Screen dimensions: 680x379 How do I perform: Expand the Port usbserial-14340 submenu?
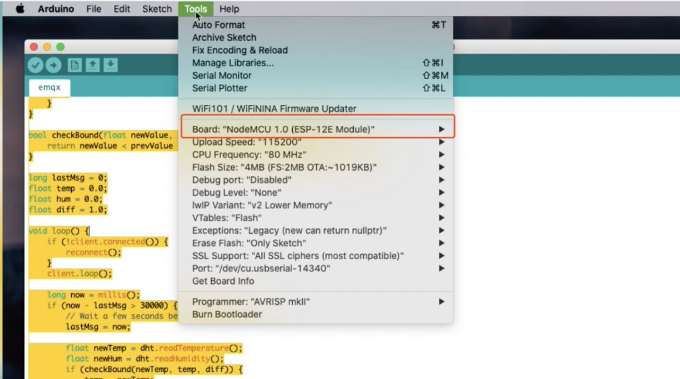tap(315, 268)
